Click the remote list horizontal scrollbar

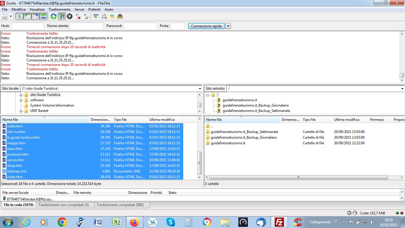[x=299, y=178]
